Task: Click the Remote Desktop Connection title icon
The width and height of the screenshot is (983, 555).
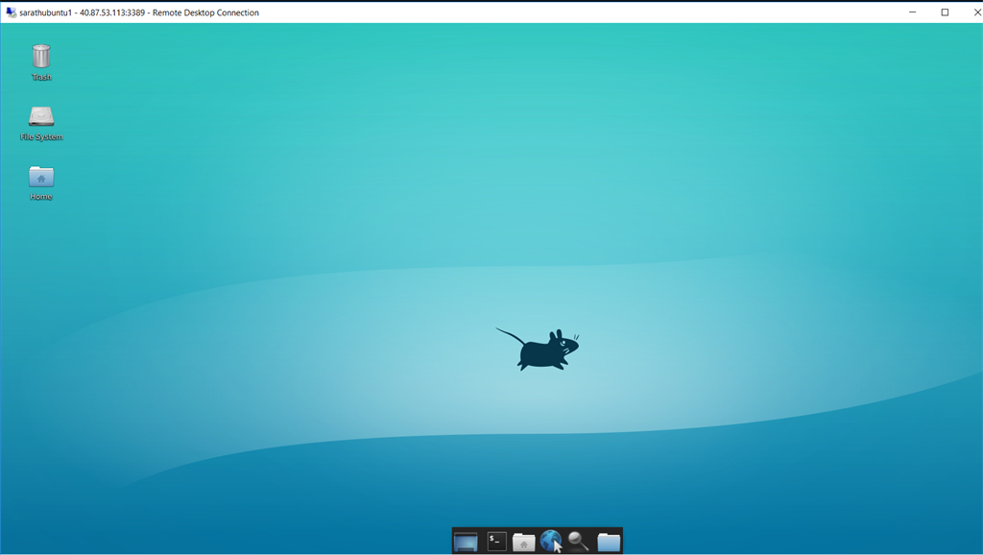Action: point(11,12)
